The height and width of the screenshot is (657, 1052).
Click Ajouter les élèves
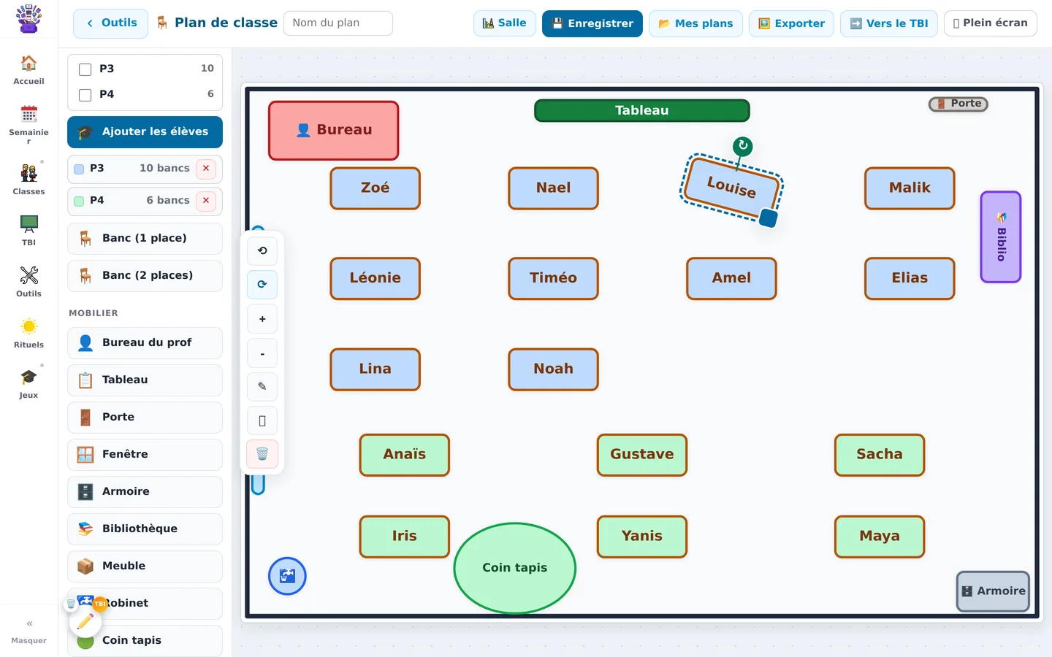tap(145, 132)
